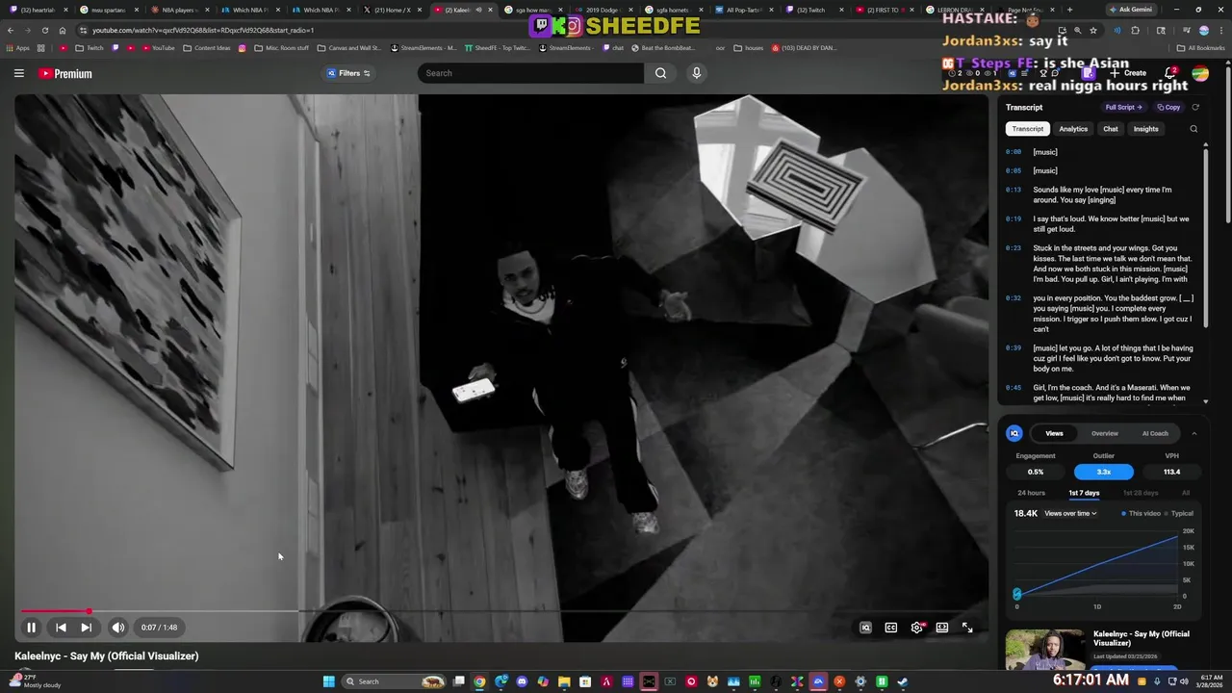This screenshot has height=693, width=1232.
Task: Enter fullscreen mode
Action: pos(967,628)
